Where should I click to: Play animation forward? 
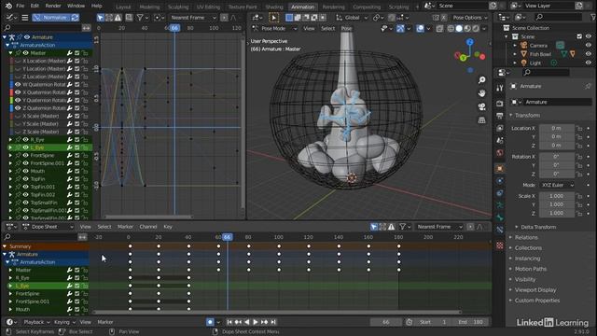pyautogui.click(x=256, y=322)
